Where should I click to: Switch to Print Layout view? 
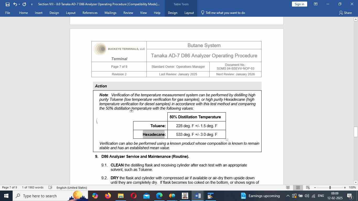(298, 188)
